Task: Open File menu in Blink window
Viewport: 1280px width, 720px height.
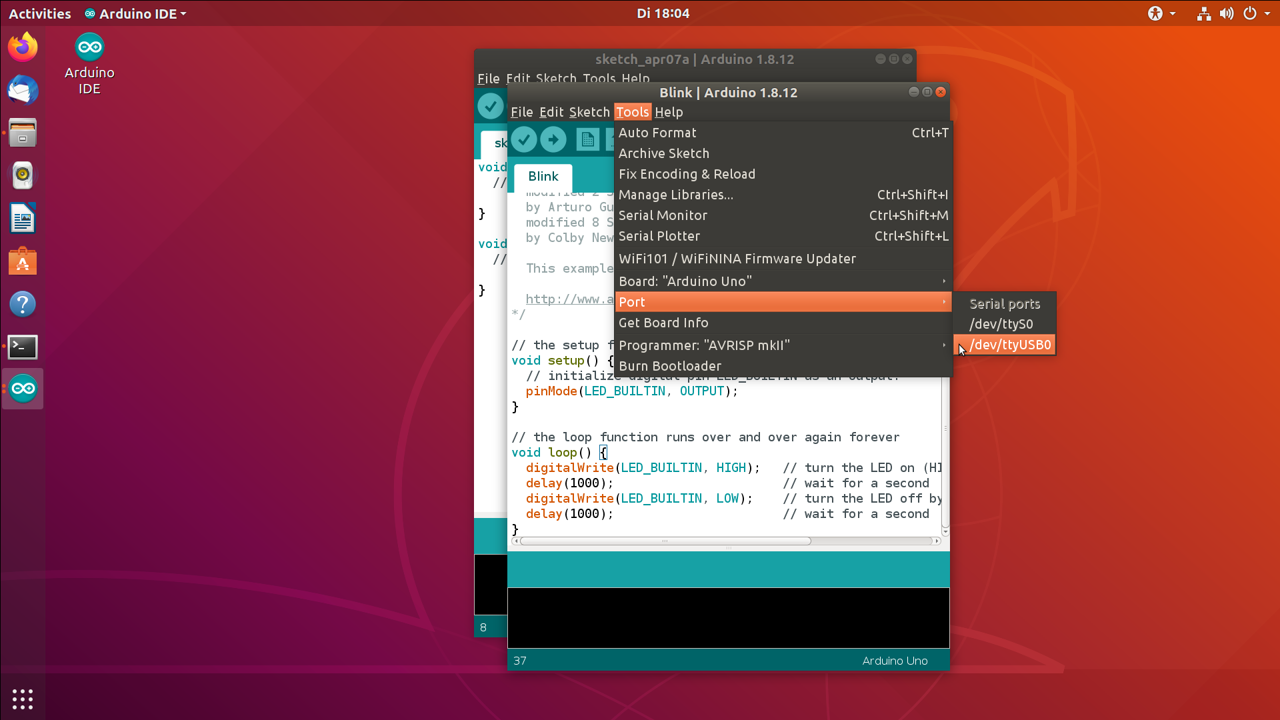Action: tap(521, 112)
